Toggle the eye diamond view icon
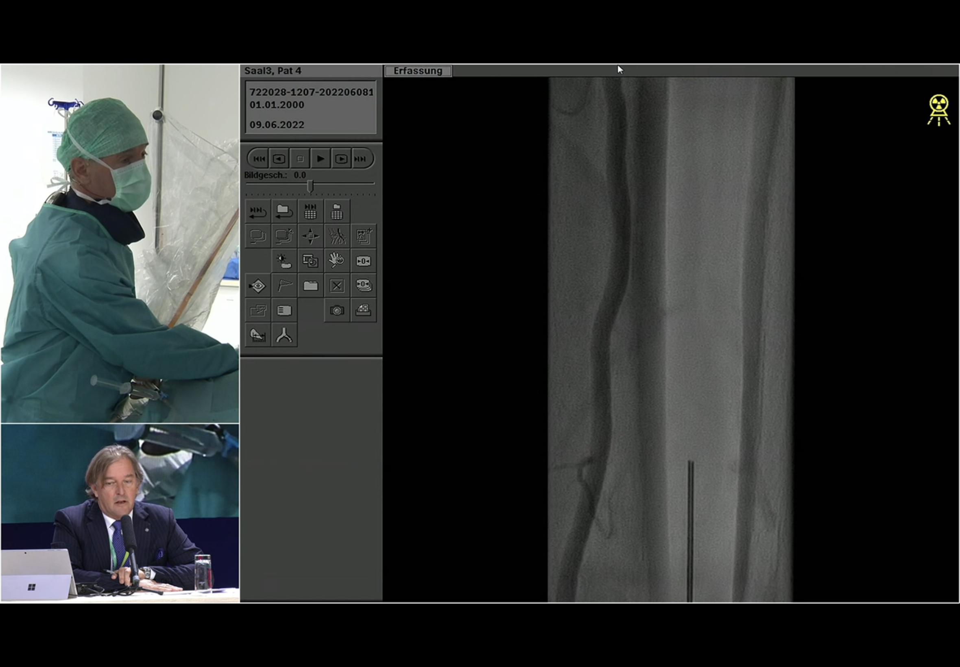Image resolution: width=960 pixels, height=667 pixels. tap(258, 286)
